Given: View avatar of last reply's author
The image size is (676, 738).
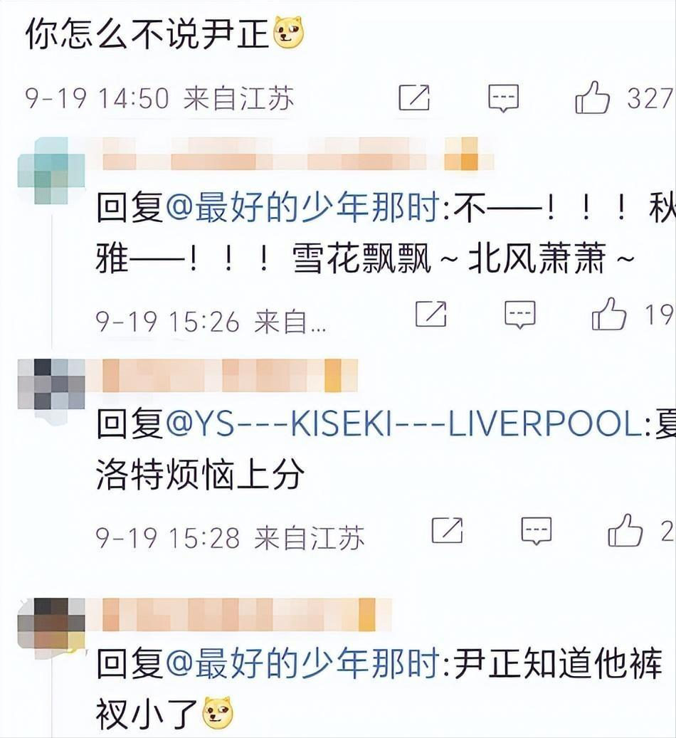Looking at the screenshot, I should click(x=51, y=623).
